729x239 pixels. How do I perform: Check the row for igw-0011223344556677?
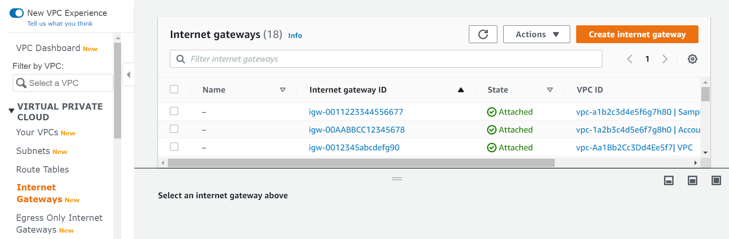coord(174,111)
